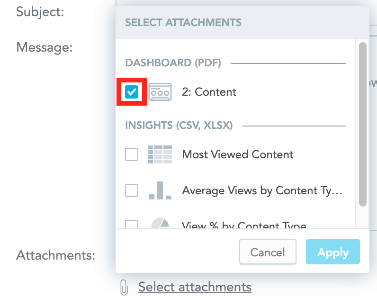Click the Dashboard (PDF) section heading

coord(173,63)
